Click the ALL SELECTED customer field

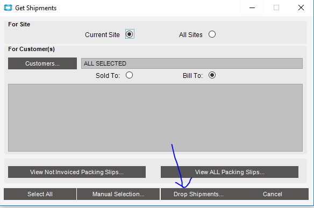(191, 63)
